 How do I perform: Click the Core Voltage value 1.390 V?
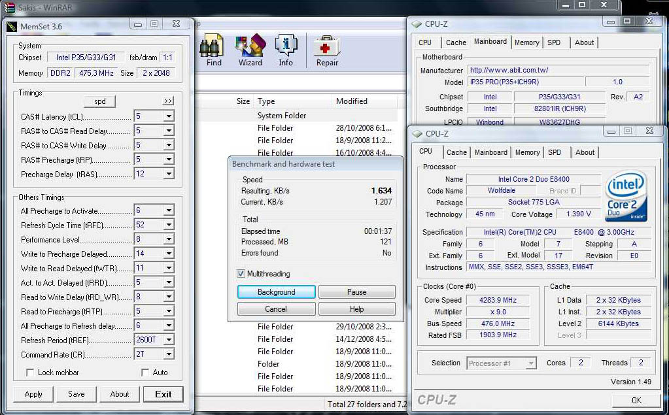point(579,214)
